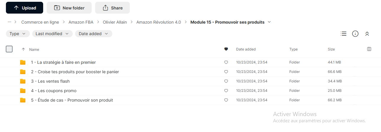This screenshot has height=132, width=381.
Task: Click the New folder button
Action: (x=69, y=8)
